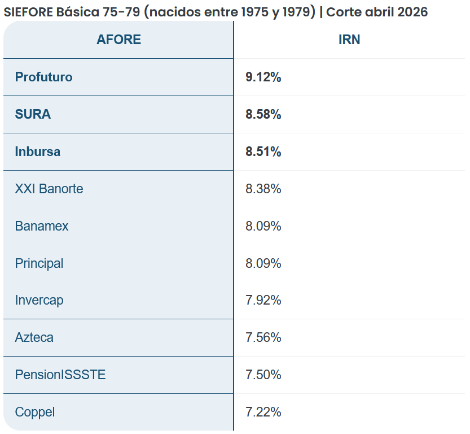The width and height of the screenshot is (470, 434).
Task: Click the 8.58% IRN value
Action: [x=263, y=114]
